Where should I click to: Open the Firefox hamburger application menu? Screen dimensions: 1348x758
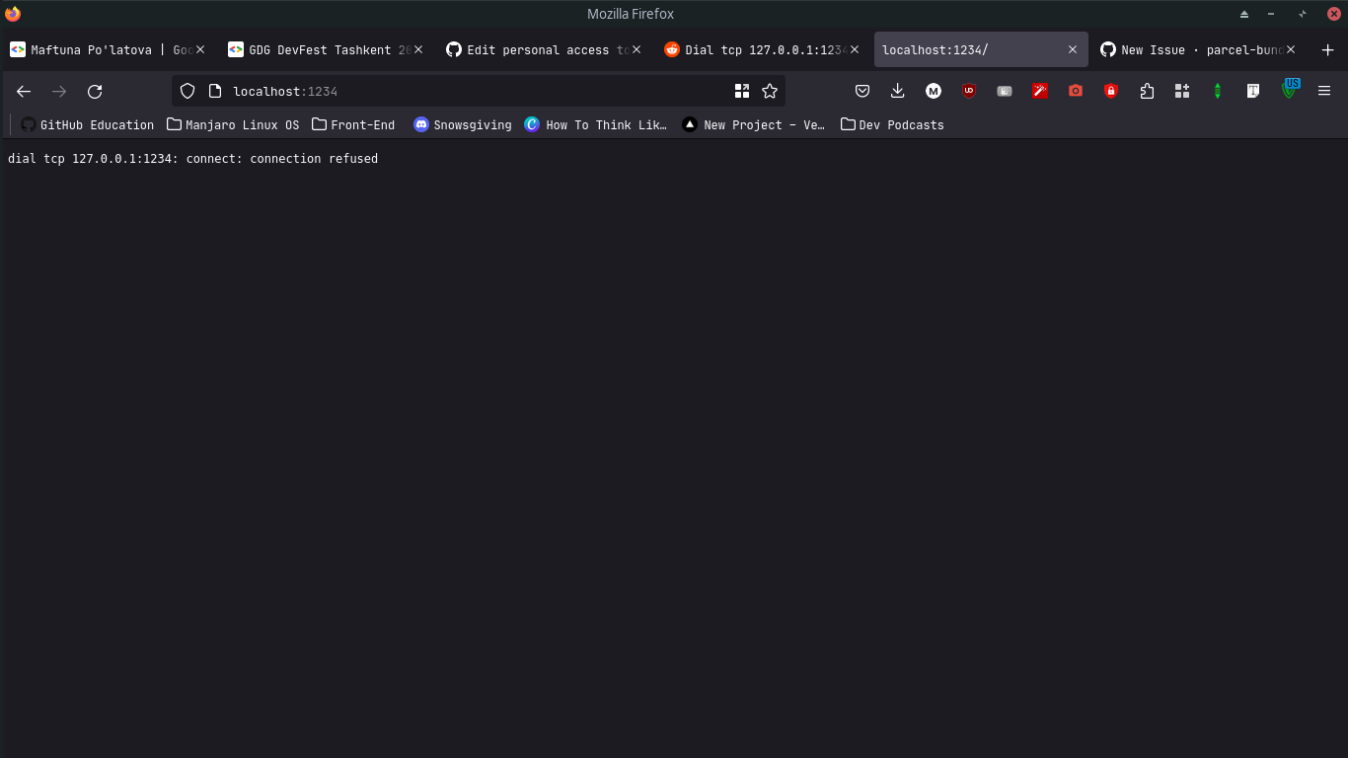coord(1324,91)
